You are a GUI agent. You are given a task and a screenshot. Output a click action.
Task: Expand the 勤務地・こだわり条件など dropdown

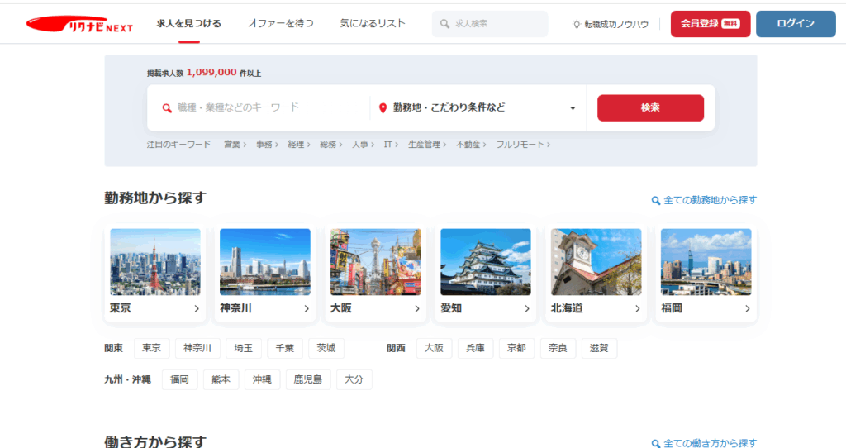(x=573, y=107)
